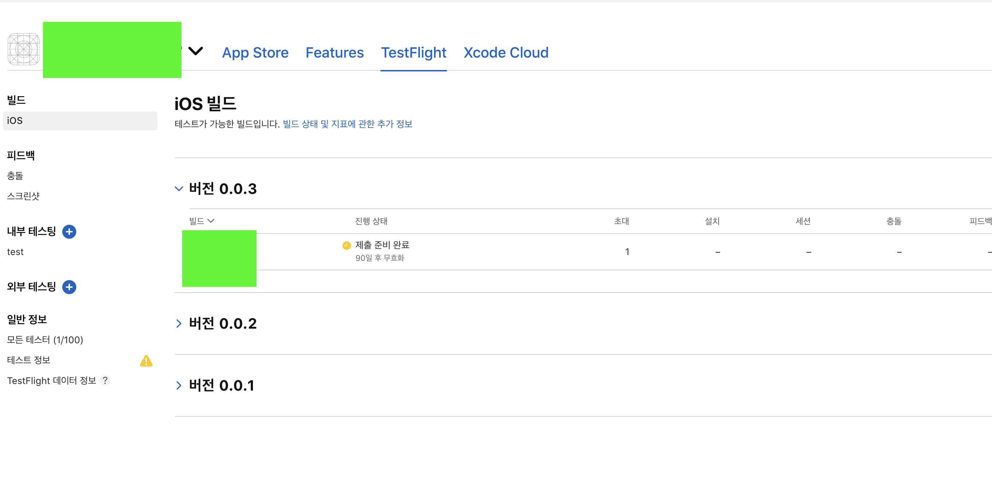Image resolution: width=992 pixels, height=478 pixels.
Task: Add a new external testing group
Action: pyautogui.click(x=69, y=287)
